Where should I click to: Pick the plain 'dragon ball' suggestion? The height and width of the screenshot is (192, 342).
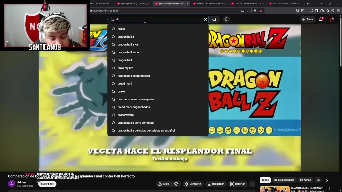158,60
